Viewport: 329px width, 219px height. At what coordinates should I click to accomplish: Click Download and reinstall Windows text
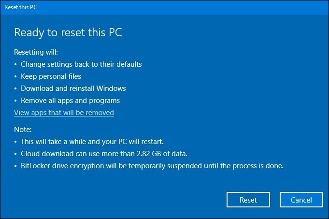tap(73, 88)
